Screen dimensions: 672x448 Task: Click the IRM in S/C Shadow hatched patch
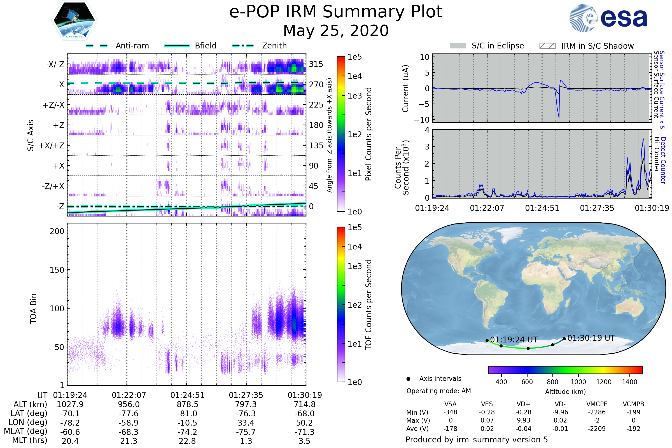(547, 46)
